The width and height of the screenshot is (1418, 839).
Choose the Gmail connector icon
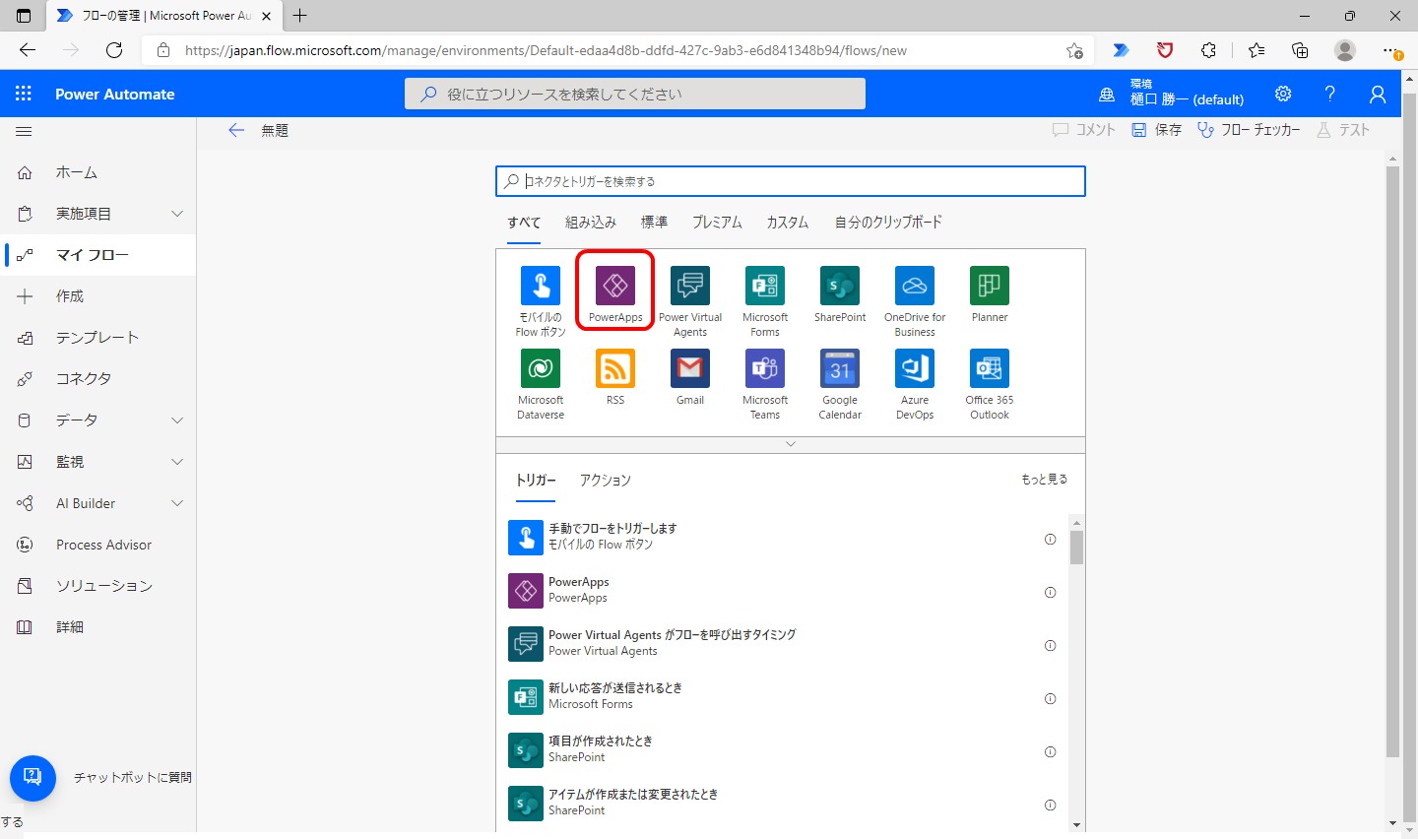click(690, 368)
